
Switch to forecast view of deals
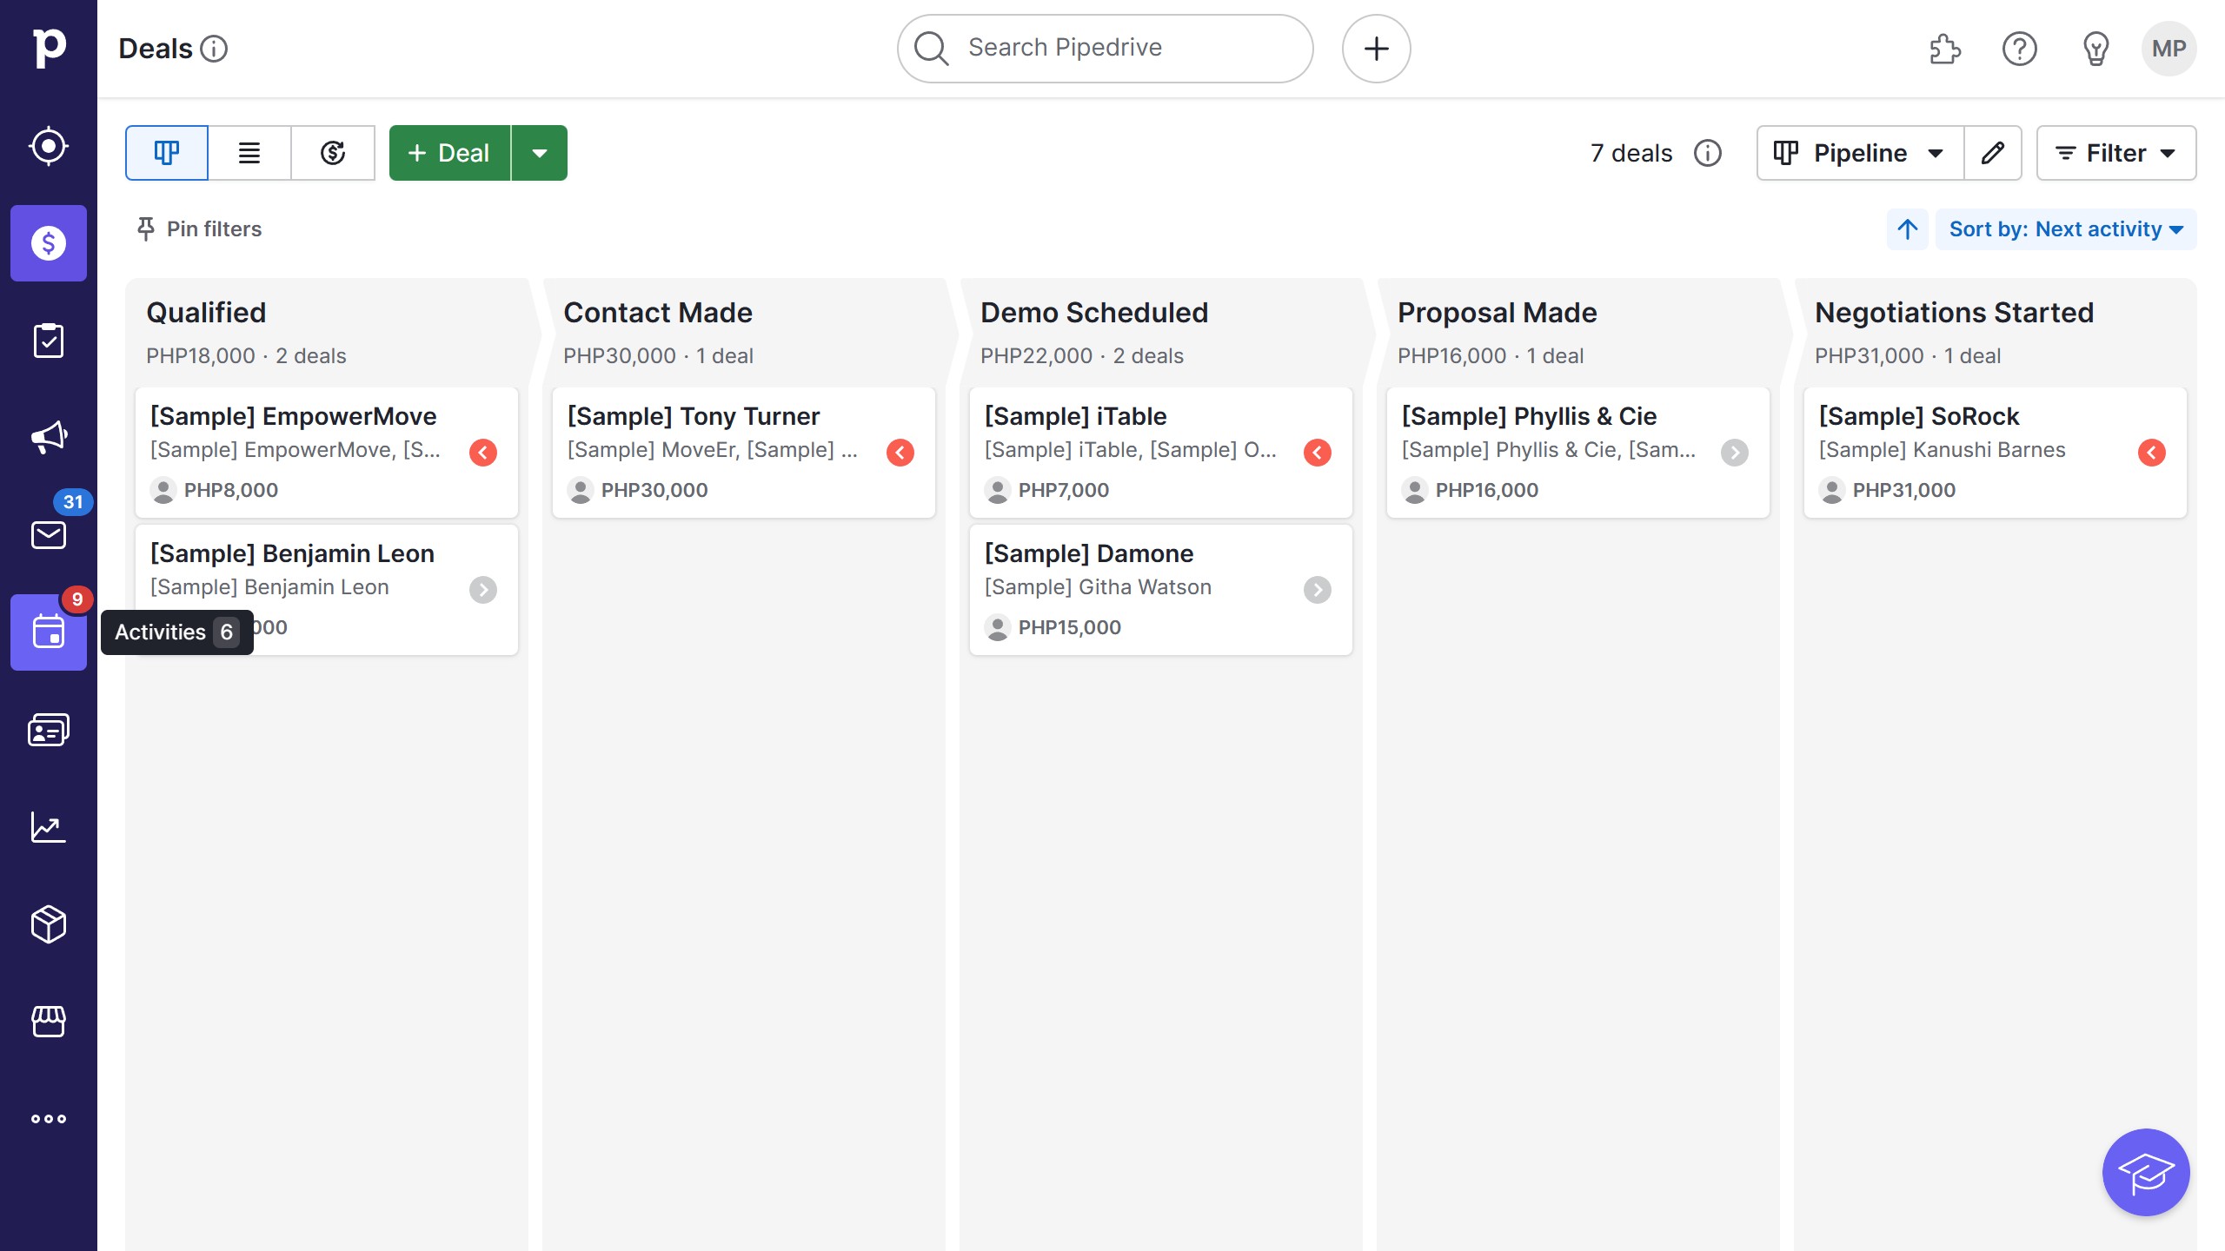[x=332, y=153]
